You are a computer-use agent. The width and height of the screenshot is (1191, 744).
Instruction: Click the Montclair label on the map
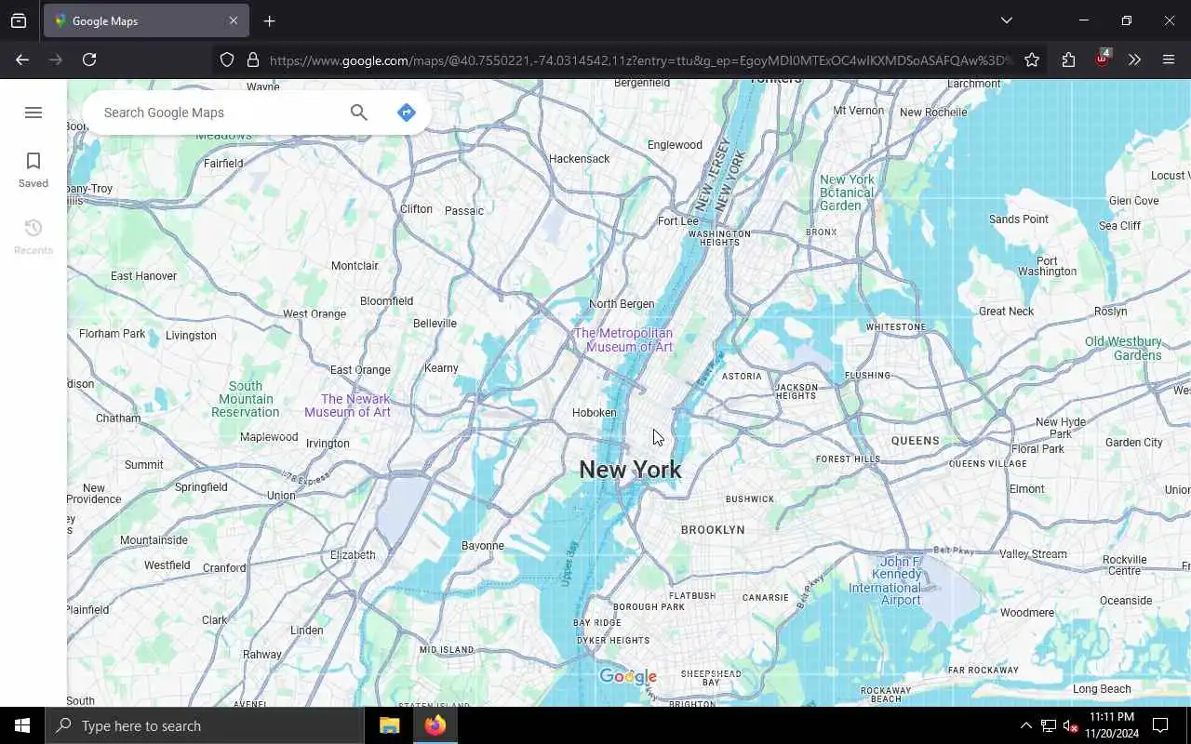click(355, 266)
